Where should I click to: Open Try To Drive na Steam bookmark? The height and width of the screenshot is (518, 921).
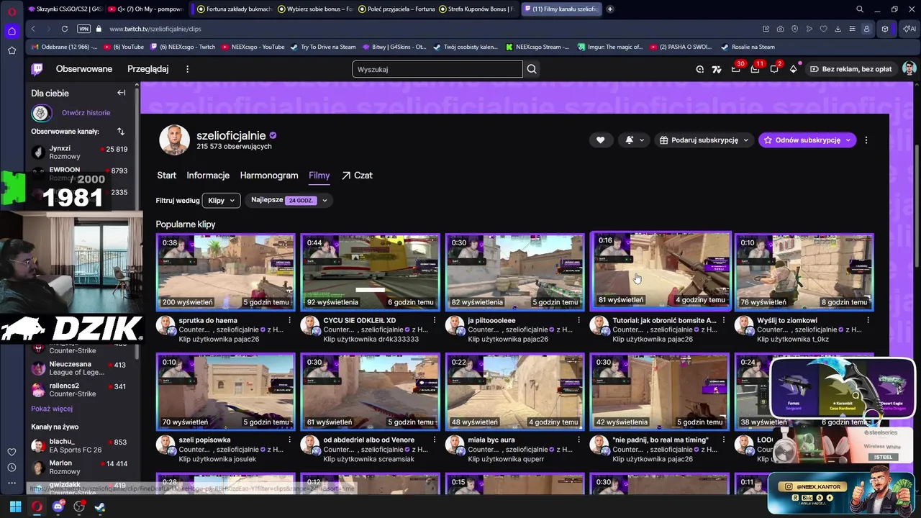pos(323,47)
